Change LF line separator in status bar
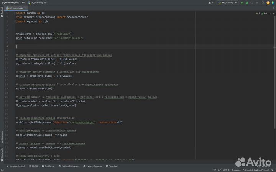Viewport: 276px width, 172px height. pyautogui.click(x=220, y=170)
